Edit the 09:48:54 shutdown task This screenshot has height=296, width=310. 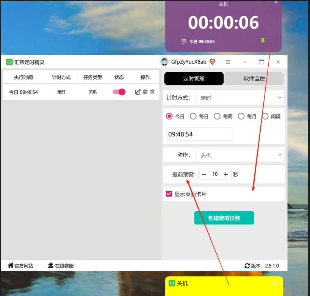click(138, 92)
